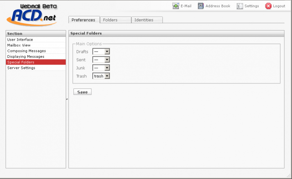Expand the Sent folder dropdown

[x=101, y=60]
